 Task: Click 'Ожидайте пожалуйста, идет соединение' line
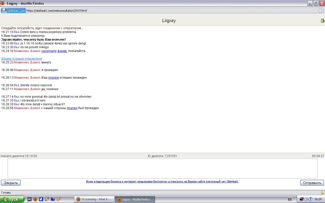[x=42, y=28]
